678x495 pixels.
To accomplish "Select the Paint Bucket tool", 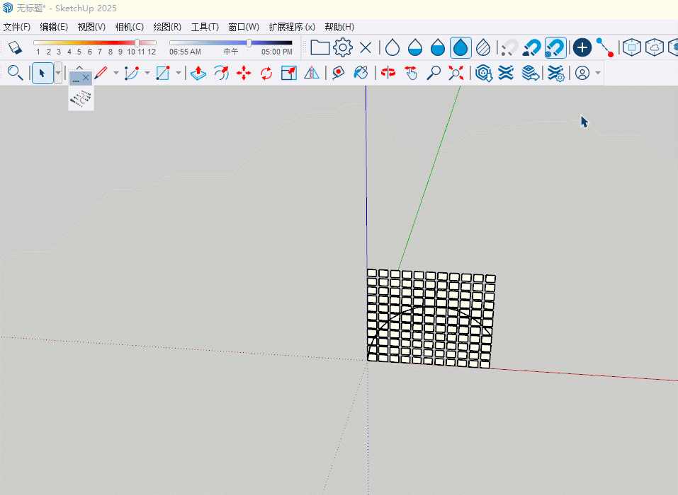I will (361, 73).
